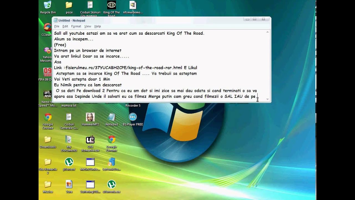Select the Recorder 5 desktop label
The image size is (355, 200).
(x=133, y=106)
